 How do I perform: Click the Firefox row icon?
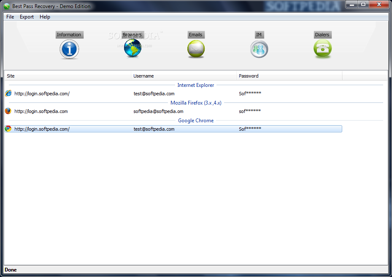pyautogui.click(x=8, y=111)
